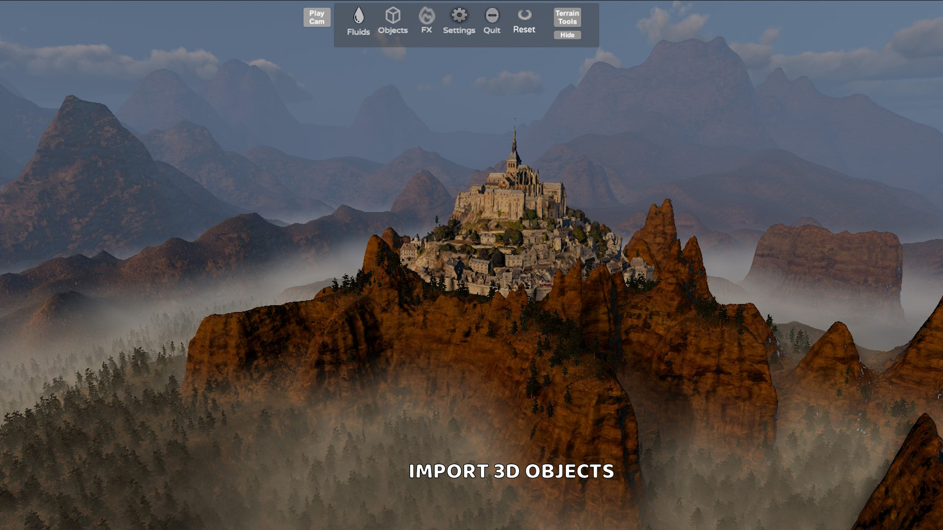
Task: Open the Objects cube menu
Action: pyautogui.click(x=393, y=21)
